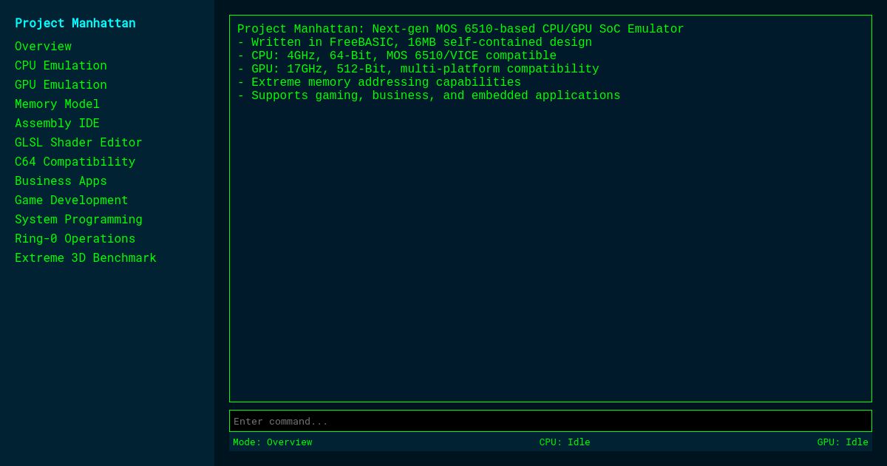Launch the Assembly IDE
The width and height of the screenshot is (887, 466).
click(x=57, y=123)
